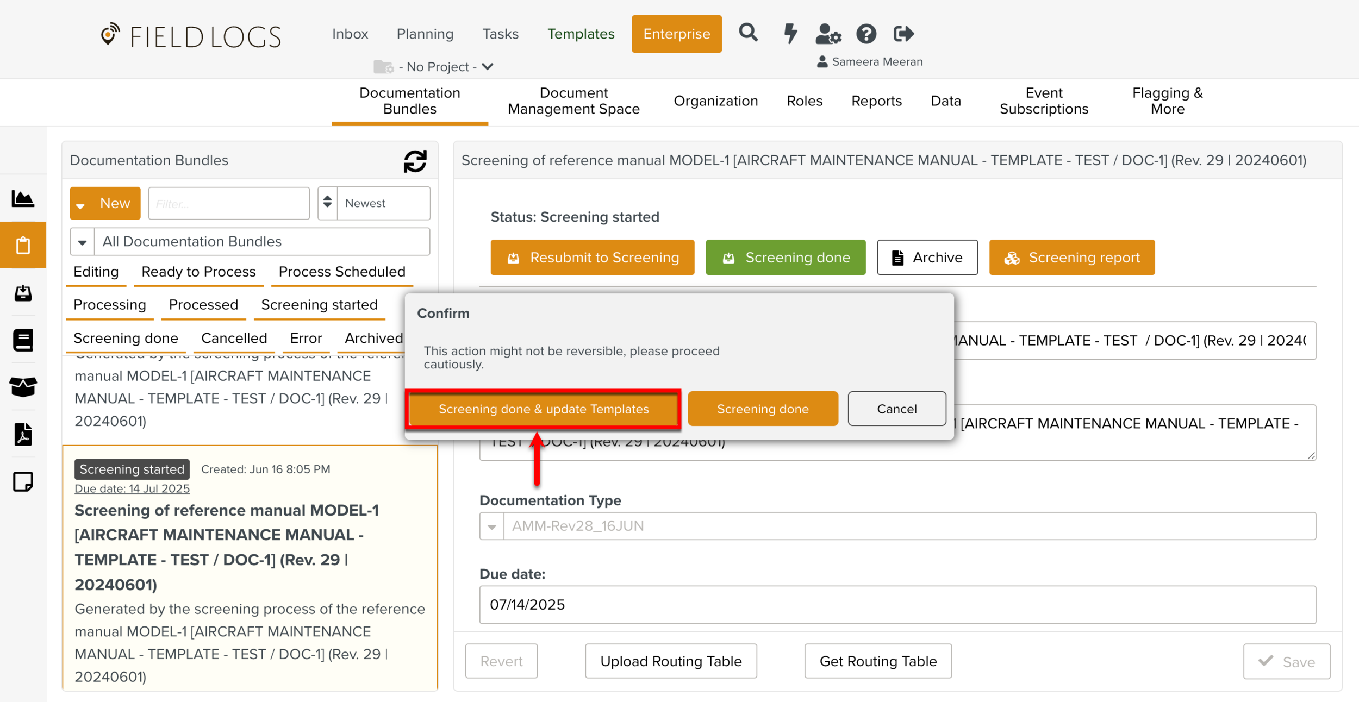Filter by Screening started status tab
Image resolution: width=1359 pixels, height=702 pixels.
coord(319,305)
